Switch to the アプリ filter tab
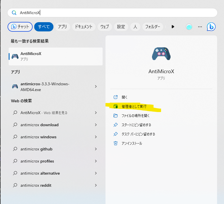Viewport: 224px width, 204px height. [x=62, y=27]
